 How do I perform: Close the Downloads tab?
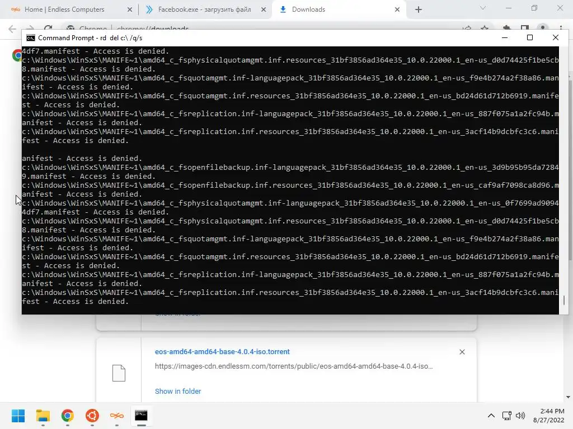pyautogui.click(x=397, y=10)
